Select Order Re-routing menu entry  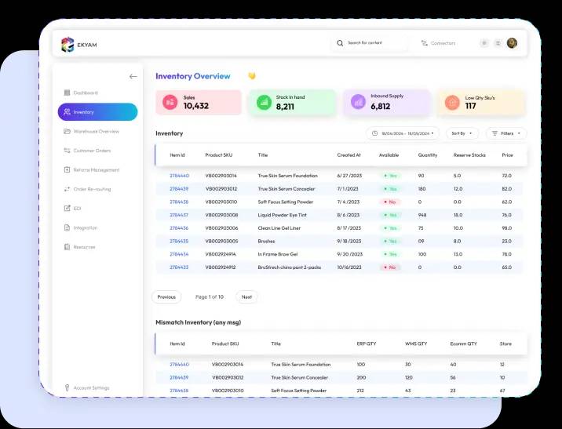pos(92,189)
